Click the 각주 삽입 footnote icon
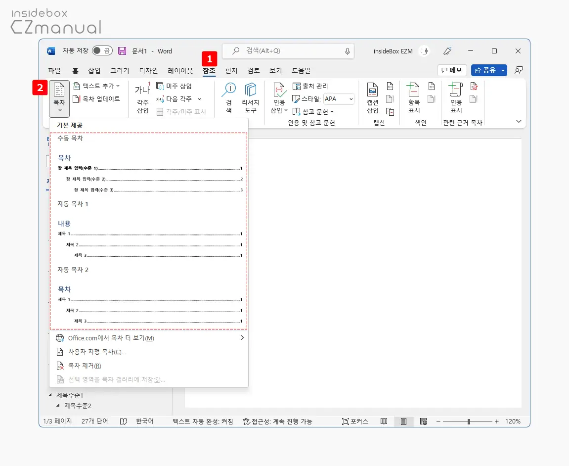 tap(142, 98)
